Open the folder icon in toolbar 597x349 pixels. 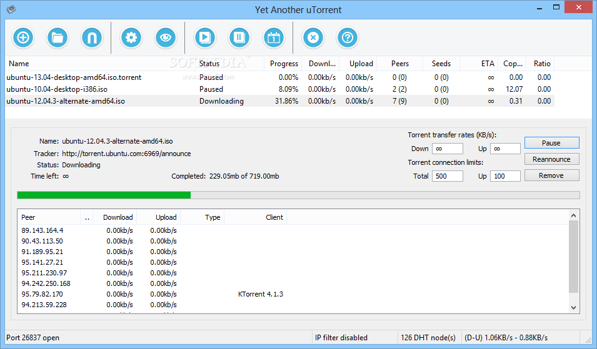(x=58, y=37)
